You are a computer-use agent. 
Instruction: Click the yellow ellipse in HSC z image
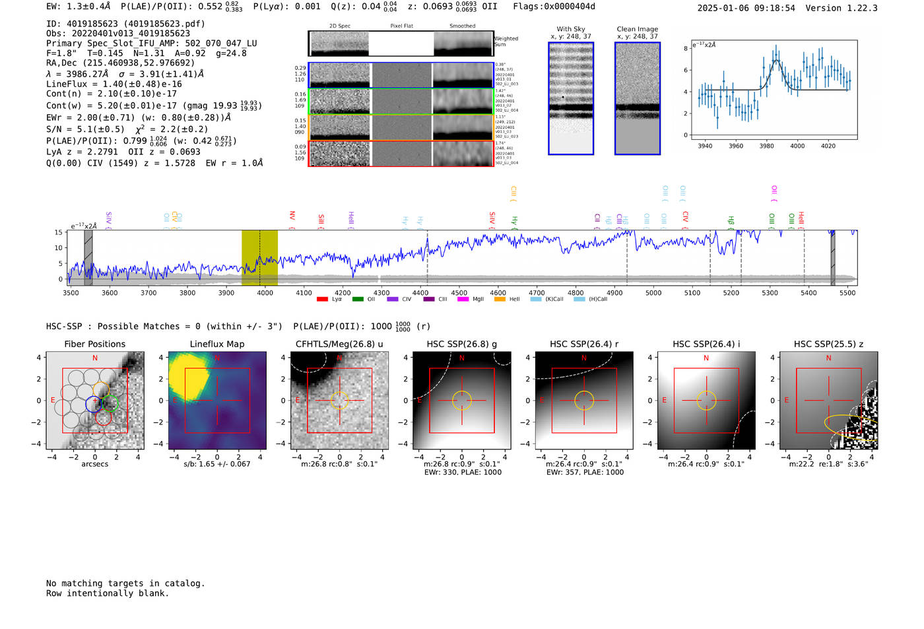(851, 427)
